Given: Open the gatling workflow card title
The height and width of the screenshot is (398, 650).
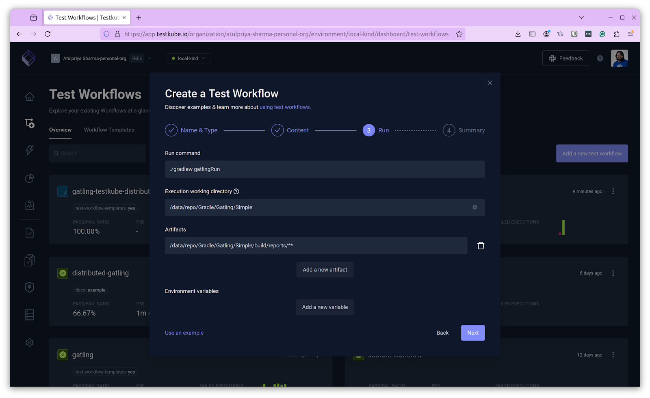Looking at the screenshot, I should (x=82, y=355).
